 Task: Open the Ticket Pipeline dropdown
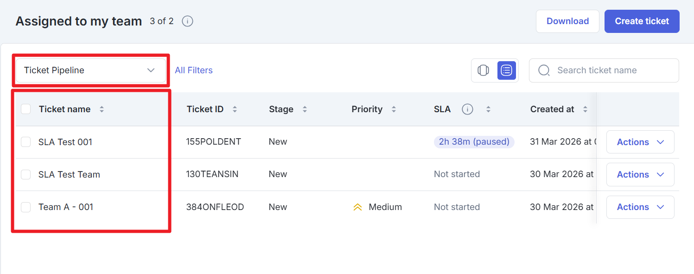pos(90,70)
